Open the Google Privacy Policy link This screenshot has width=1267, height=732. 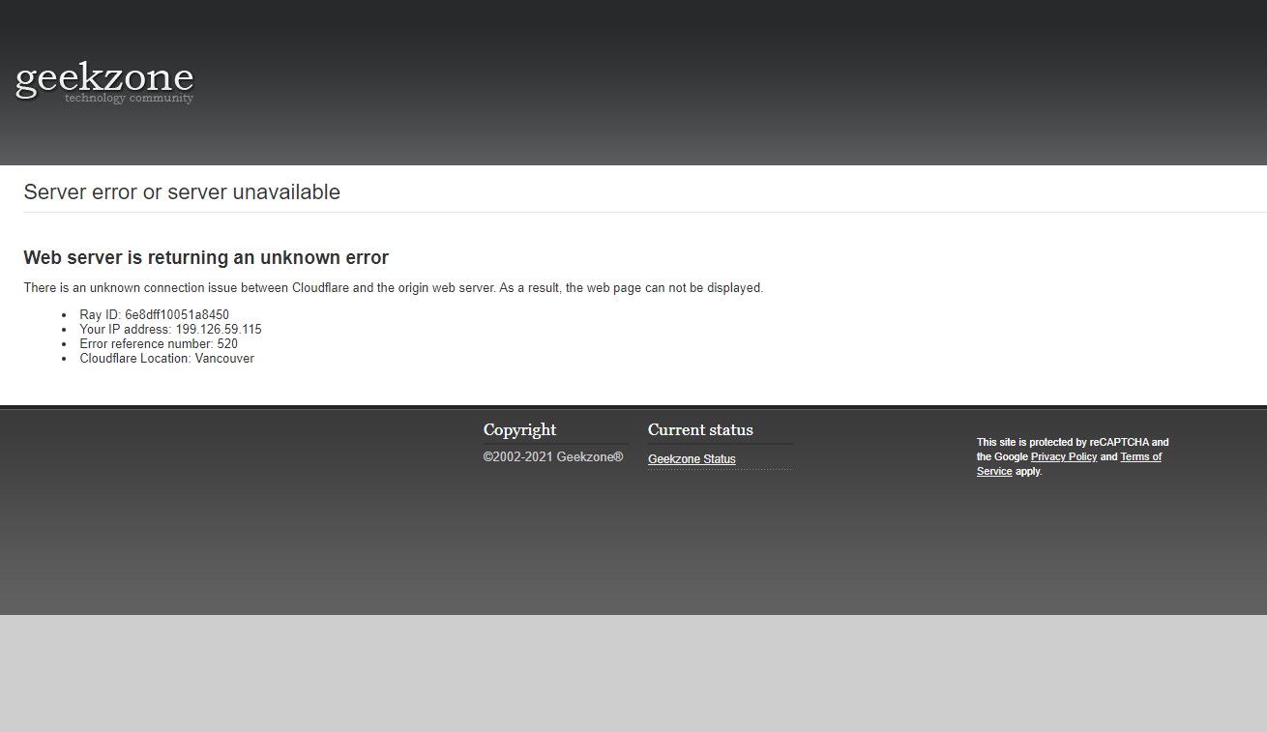click(x=1063, y=457)
